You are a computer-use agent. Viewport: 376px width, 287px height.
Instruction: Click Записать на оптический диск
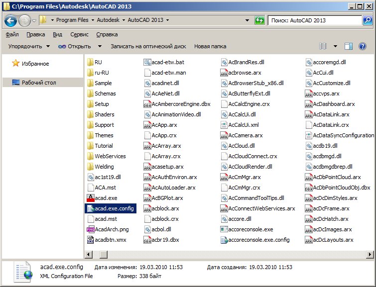(148, 46)
